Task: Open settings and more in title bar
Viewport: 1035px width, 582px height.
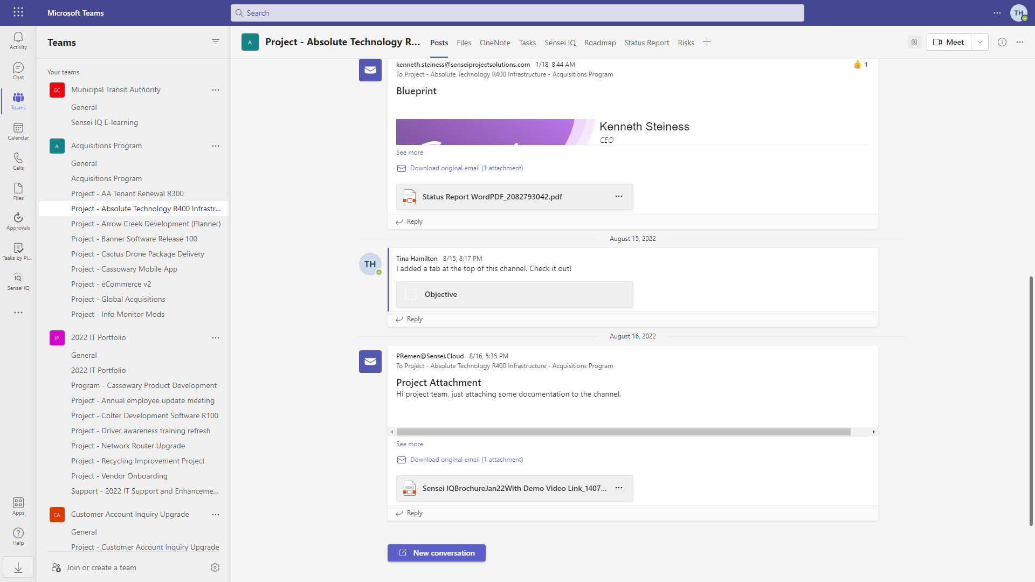Action: pyautogui.click(x=997, y=13)
